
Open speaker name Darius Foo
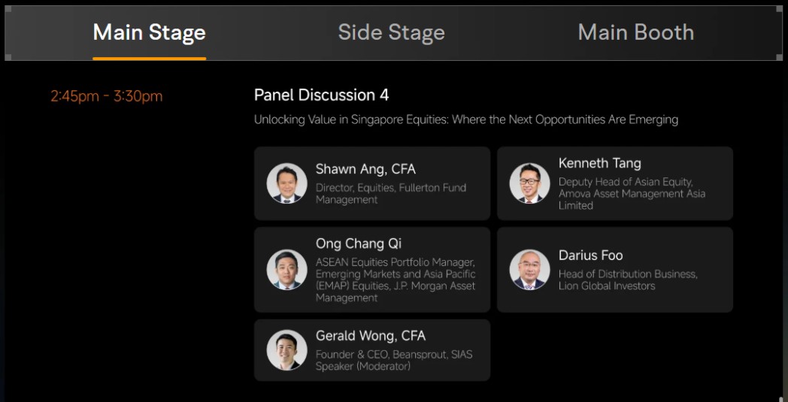590,255
